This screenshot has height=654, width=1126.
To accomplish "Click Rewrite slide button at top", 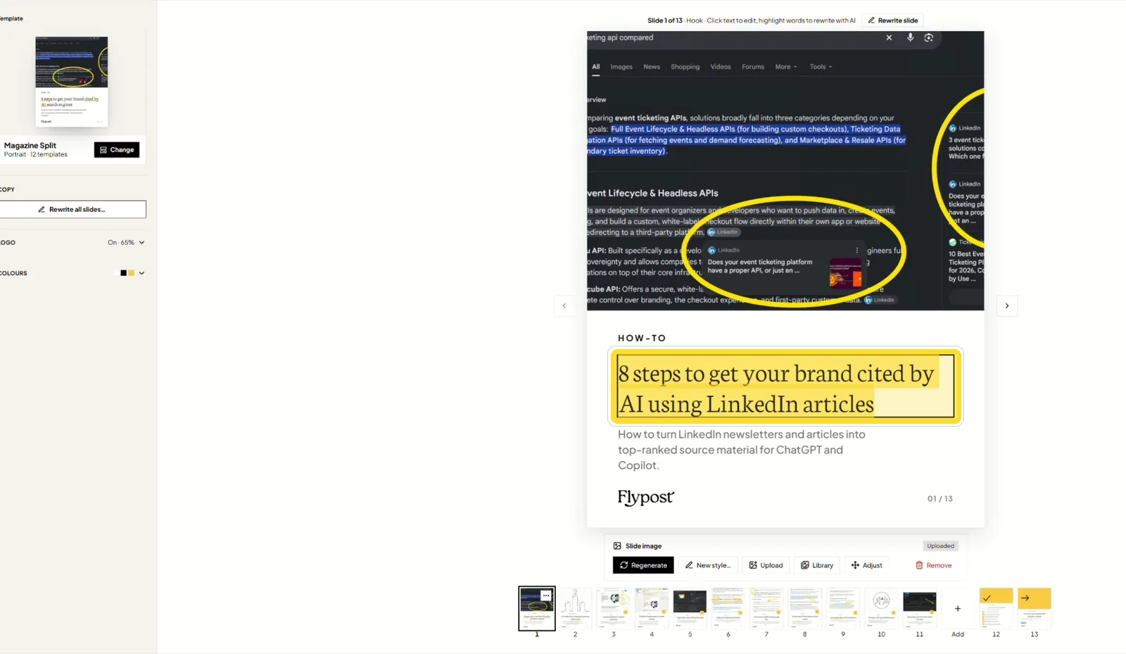I will click(893, 20).
